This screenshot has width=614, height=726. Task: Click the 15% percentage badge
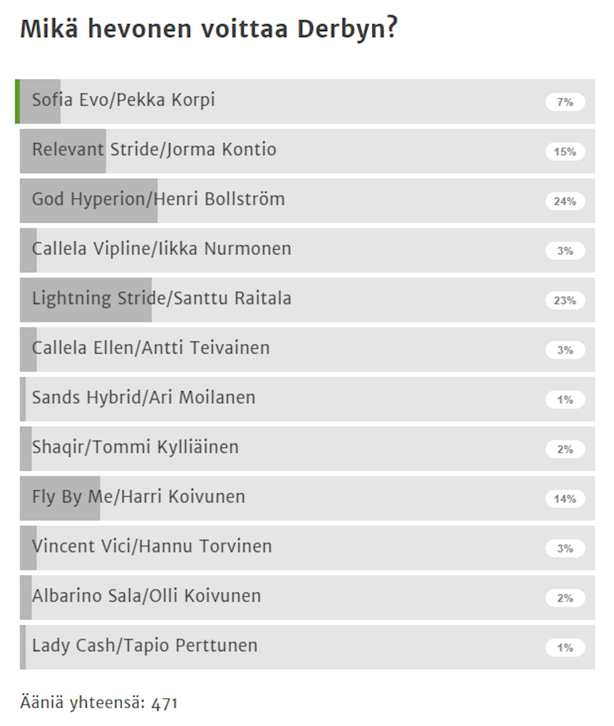[x=565, y=152]
